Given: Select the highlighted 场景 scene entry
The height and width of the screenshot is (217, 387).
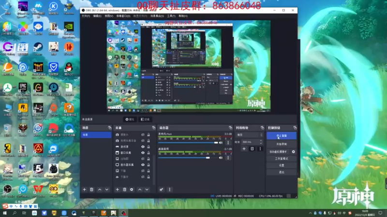Looking at the screenshot, I should 96,135.
